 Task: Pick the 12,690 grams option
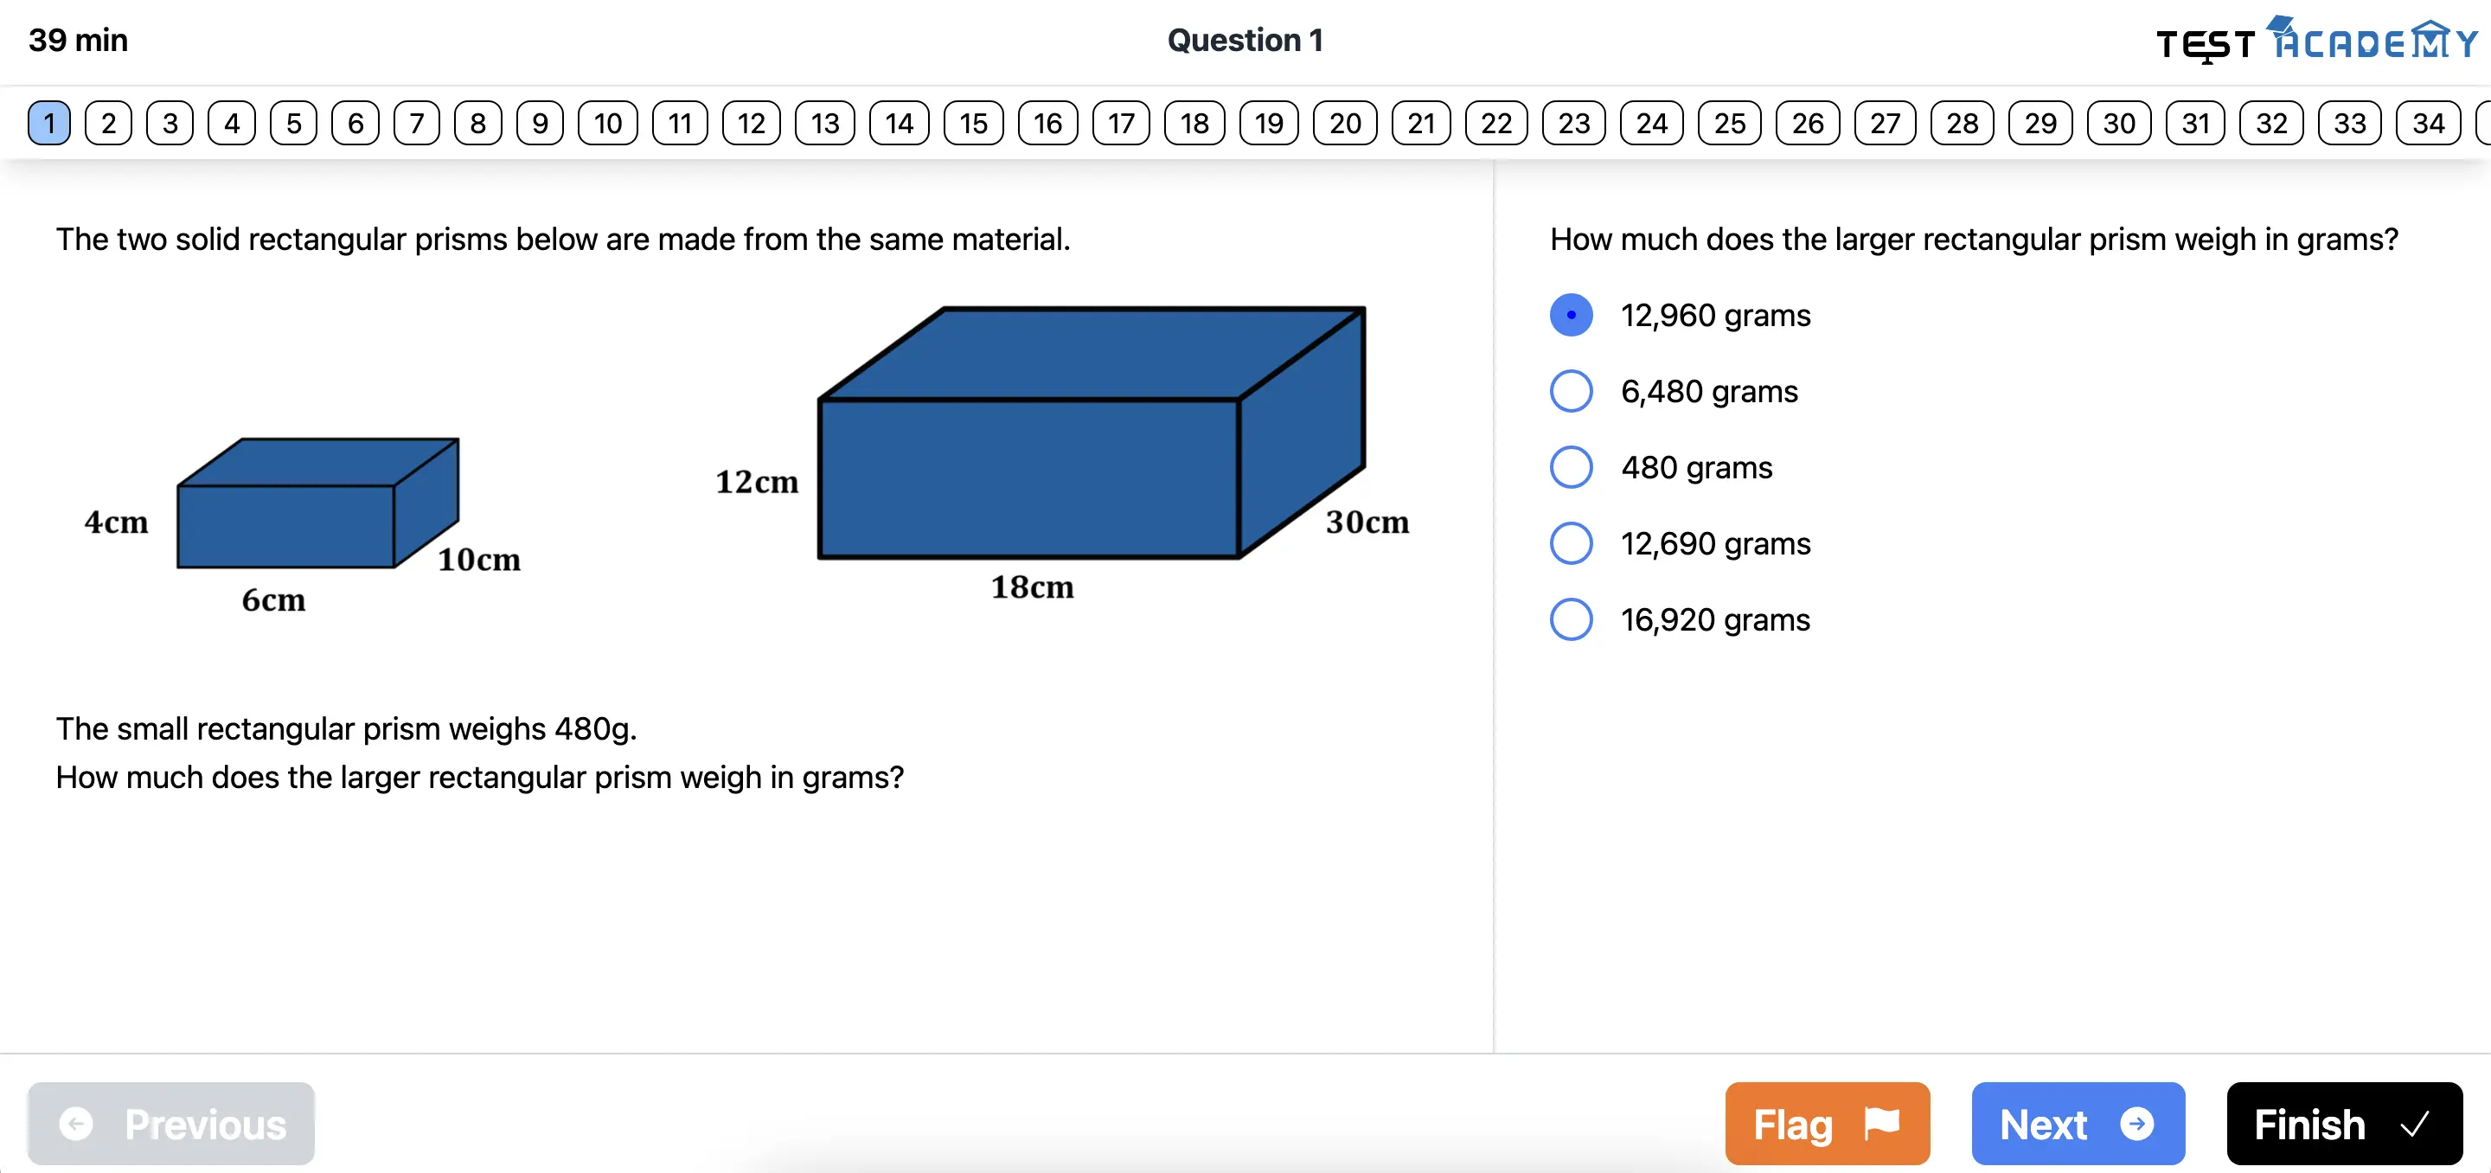[1571, 543]
